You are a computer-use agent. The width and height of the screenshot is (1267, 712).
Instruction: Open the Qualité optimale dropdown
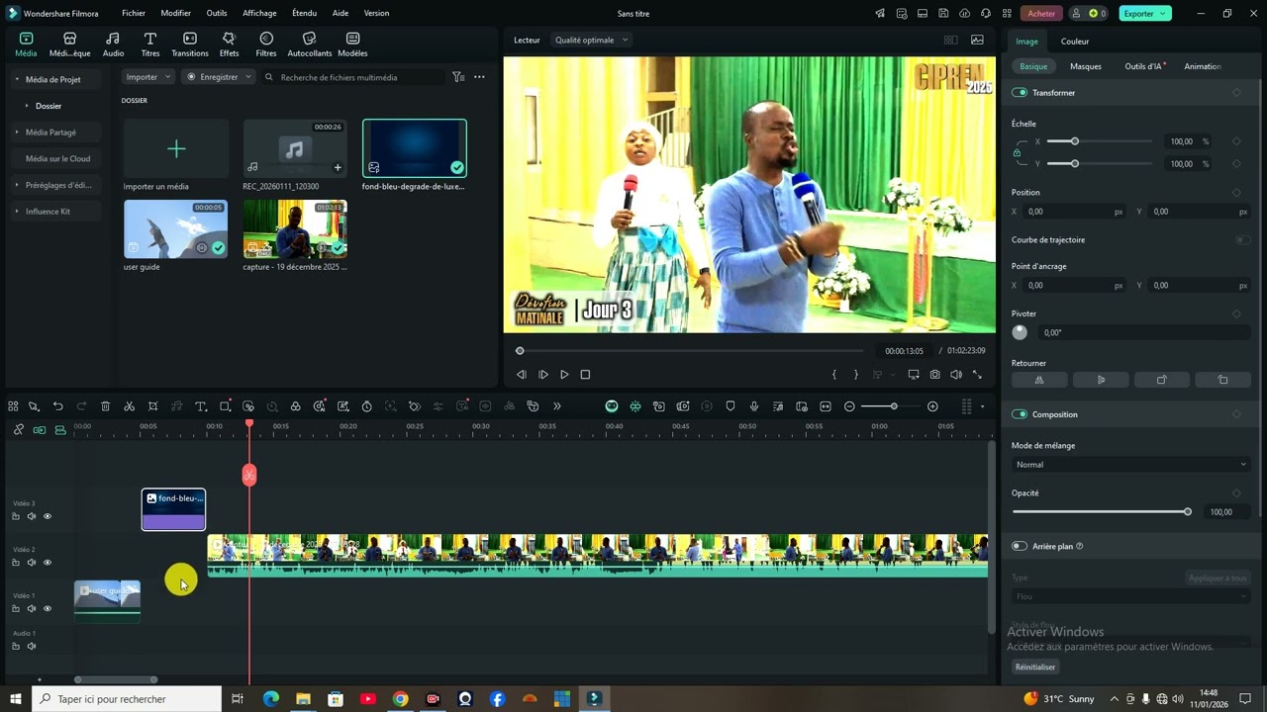[x=592, y=41]
